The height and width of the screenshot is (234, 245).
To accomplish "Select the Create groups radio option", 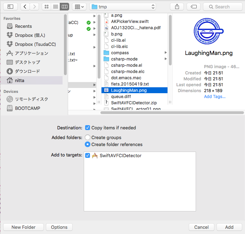I will click(88, 137).
